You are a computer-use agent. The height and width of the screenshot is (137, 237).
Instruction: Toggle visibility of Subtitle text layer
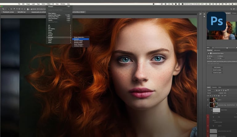click(x=208, y=126)
